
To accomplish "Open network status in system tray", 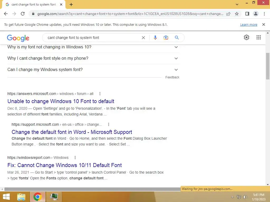I will coord(239,197).
